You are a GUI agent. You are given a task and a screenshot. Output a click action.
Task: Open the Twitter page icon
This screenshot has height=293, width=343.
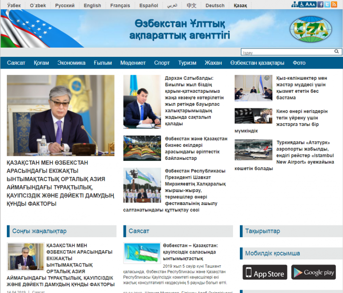(x=327, y=4)
